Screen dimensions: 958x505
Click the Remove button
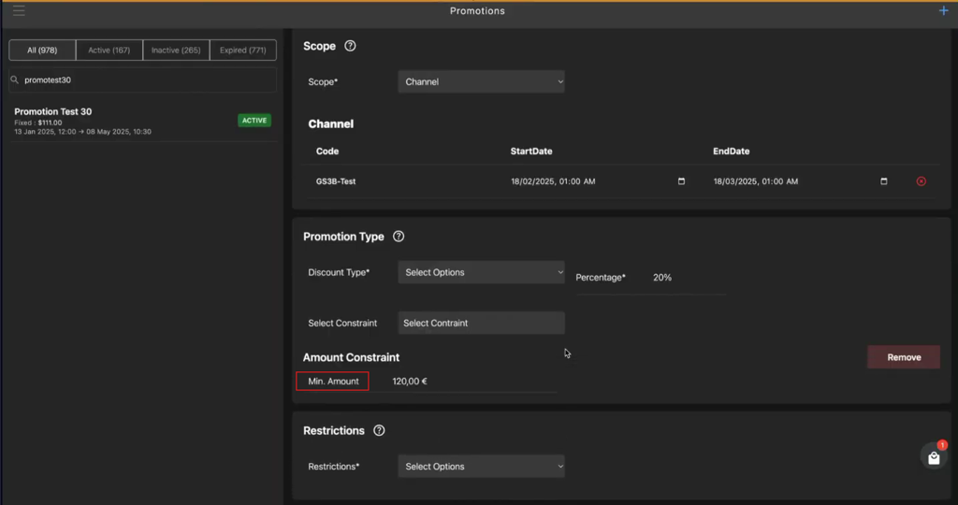click(904, 357)
